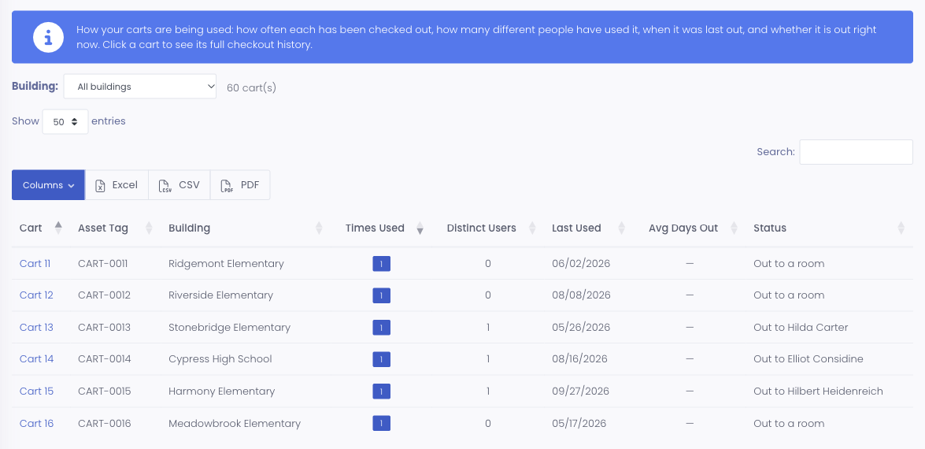Image resolution: width=925 pixels, height=449 pixels.
Task: Click the 05/17/2026 last used date
Action: pyautogui.click(x=579, y=424)
